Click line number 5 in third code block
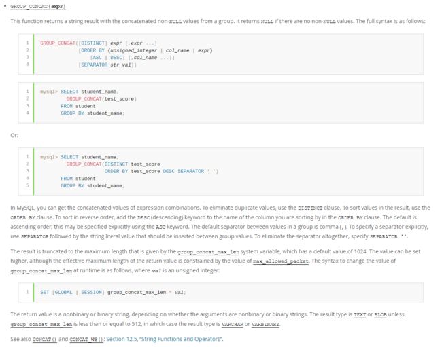Screen dimensions: 442x347 pos(27,185)
